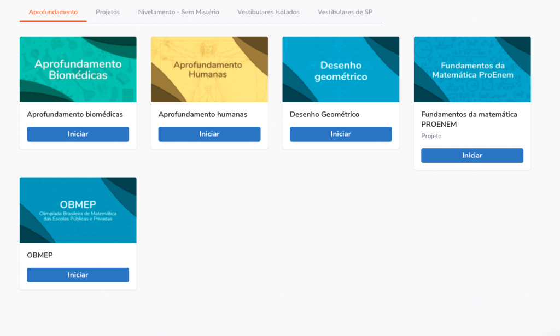Viewport: 560px width, 336px height.
Task: Open the Fundamentos da matemática PROENEM title
Action: [x=469, y=119]
